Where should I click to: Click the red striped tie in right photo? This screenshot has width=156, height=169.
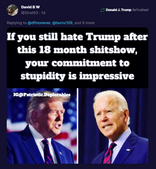[108, 153]
